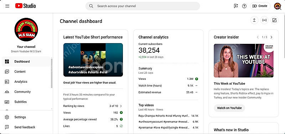The width and height of the screenshot is (285, 134).
Task: Click the up arrow beside Average percentage viewed
Action: point(121,119)
